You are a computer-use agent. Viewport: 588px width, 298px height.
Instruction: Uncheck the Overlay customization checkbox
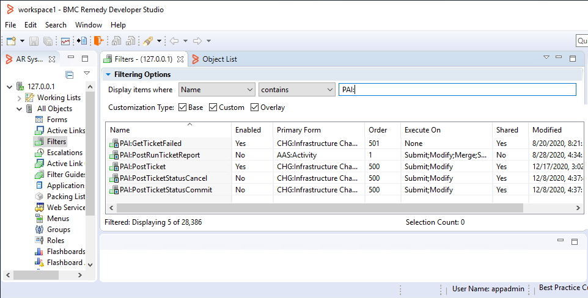(x=255, y=107)
